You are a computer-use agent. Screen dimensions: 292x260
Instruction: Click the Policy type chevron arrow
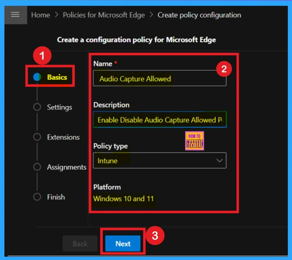pyautogui.click(x=219, y=160)
